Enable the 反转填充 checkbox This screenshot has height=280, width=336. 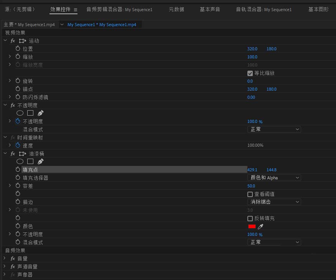250,219
